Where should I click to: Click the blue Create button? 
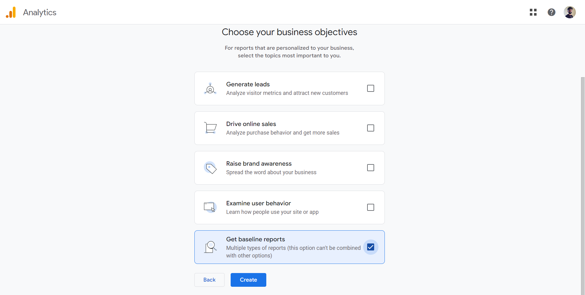point(248,280)
